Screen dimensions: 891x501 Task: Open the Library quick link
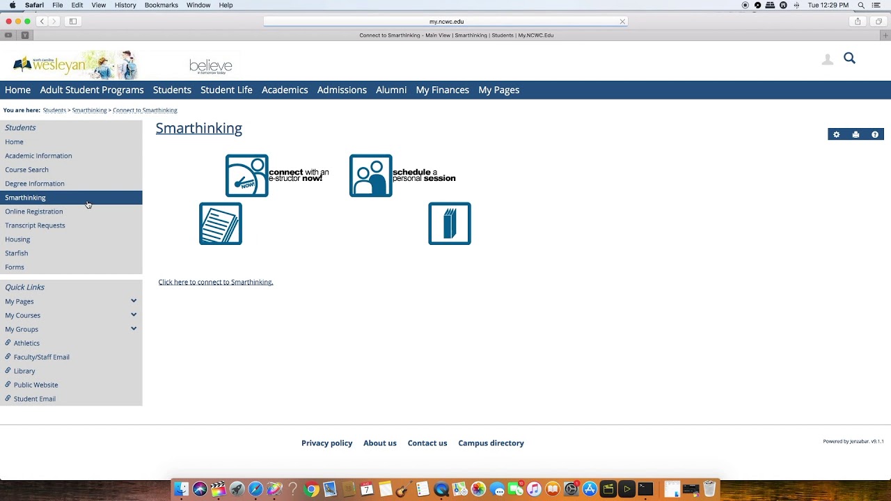coord(24,371)
